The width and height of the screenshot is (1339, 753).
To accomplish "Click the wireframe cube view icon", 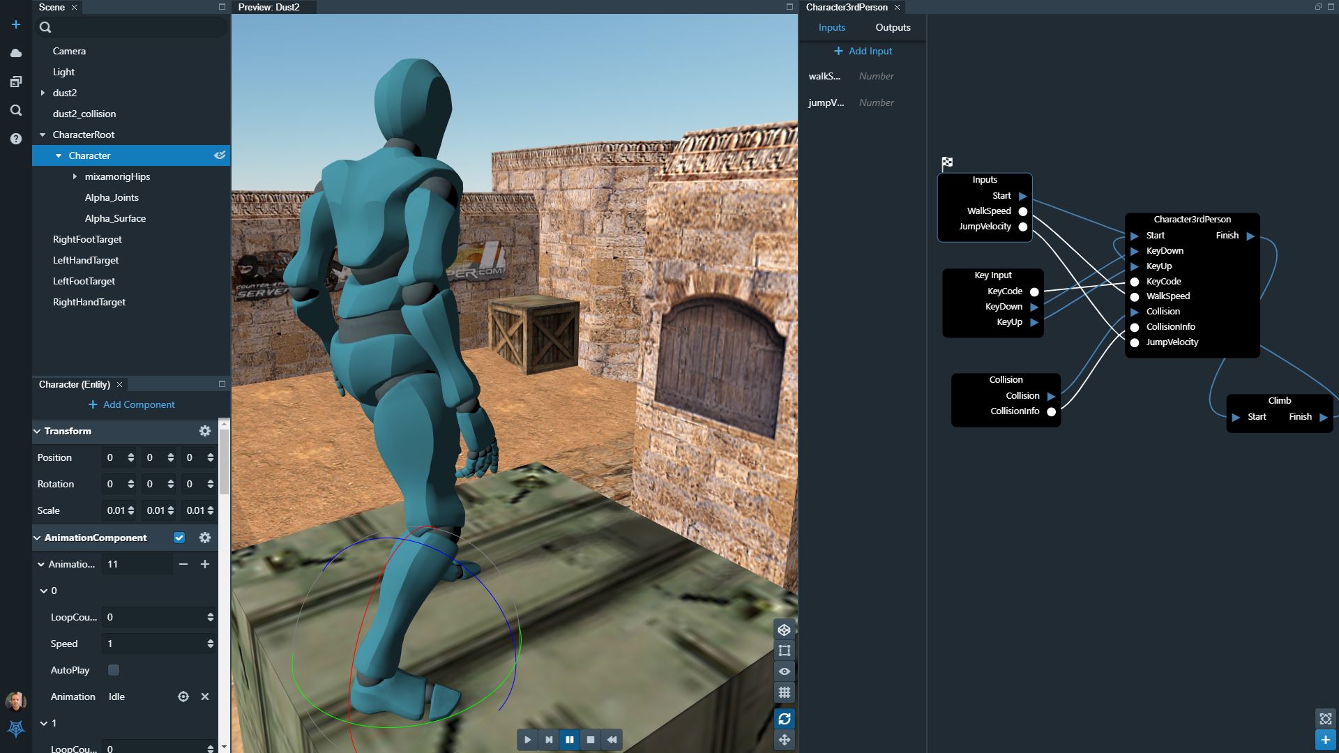I will tap(784, 630).
